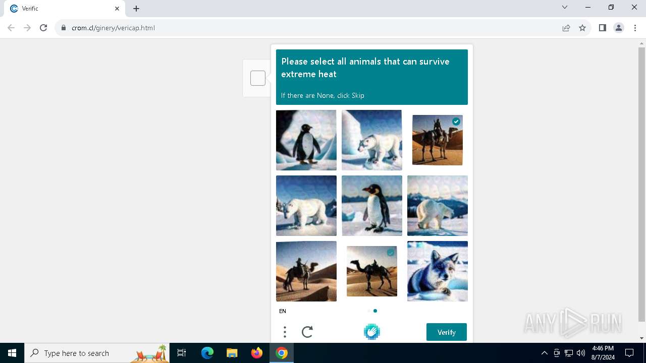646x363 pixels.
Task: Open the volume control
Action: [581, 353]
